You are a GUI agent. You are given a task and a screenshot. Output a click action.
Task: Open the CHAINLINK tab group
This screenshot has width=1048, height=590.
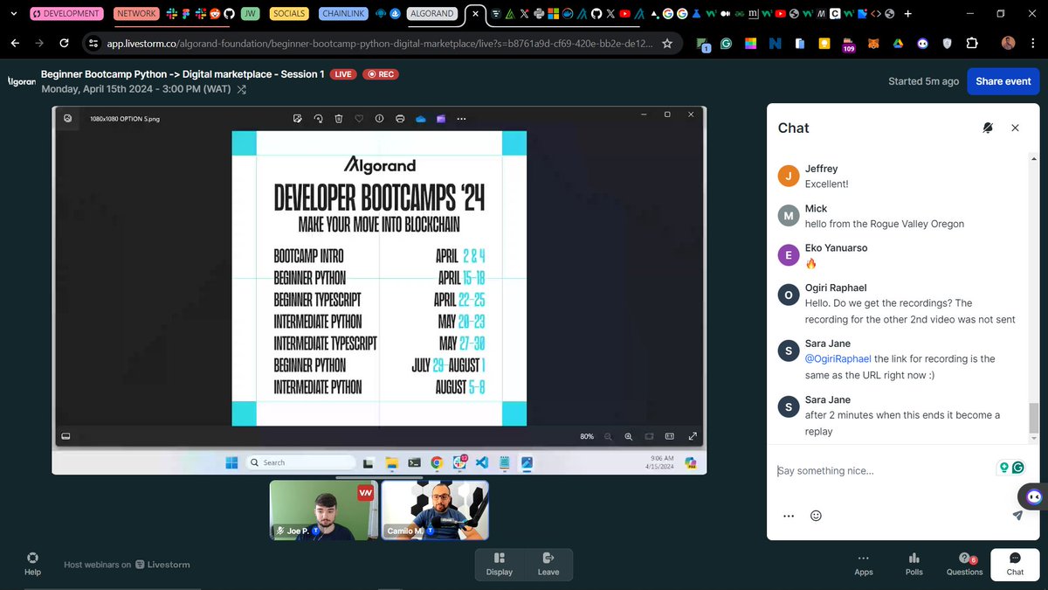tap(341, 14)
